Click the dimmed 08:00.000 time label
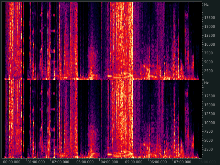This screenshot has height=165, width=220. tap(207, 162)
